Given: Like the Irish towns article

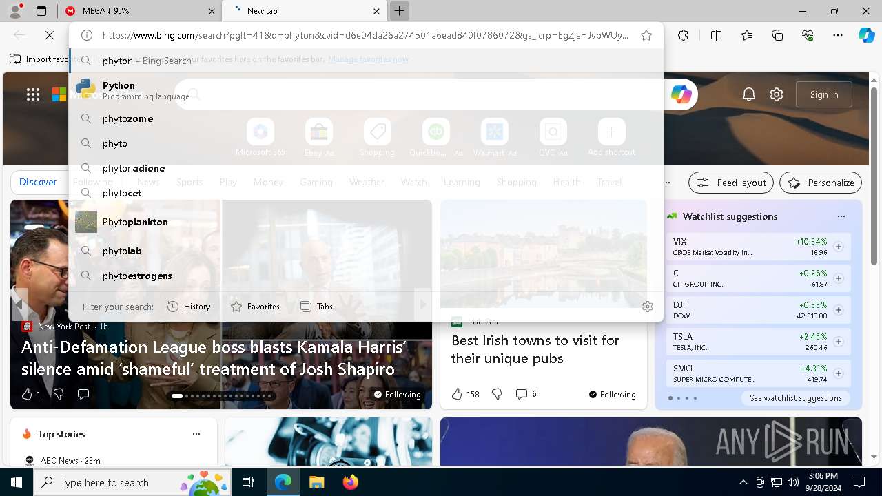Looking at the screenshot, I should click(x=465, y=394).
